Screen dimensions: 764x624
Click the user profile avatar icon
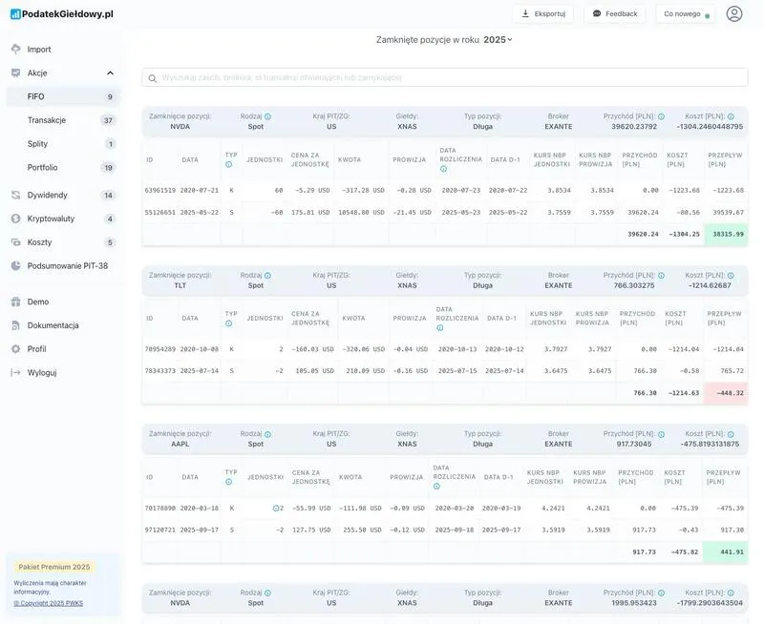[x=733, y=13]
